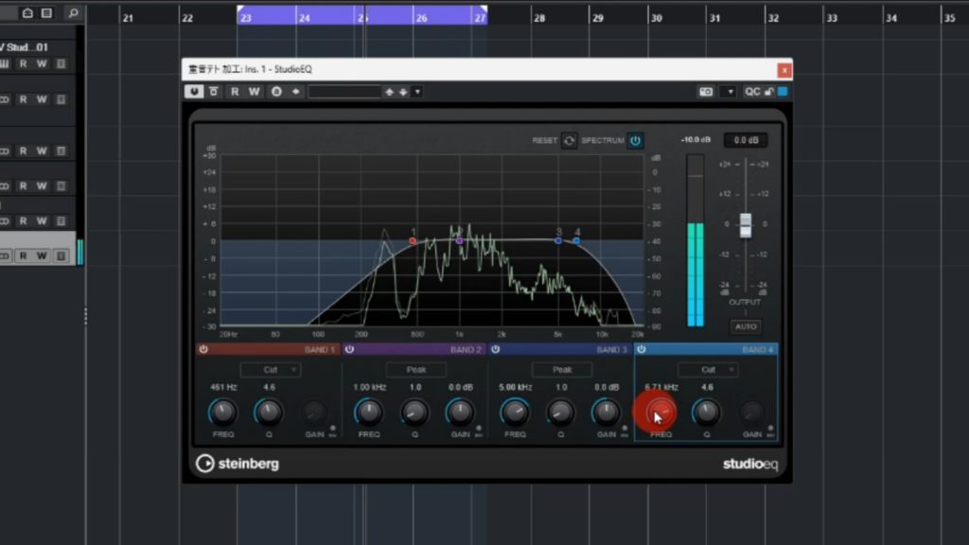Click the StudioEQ plugin activate power button
Screen dimensions: 969x545
(x=195, y=92)
